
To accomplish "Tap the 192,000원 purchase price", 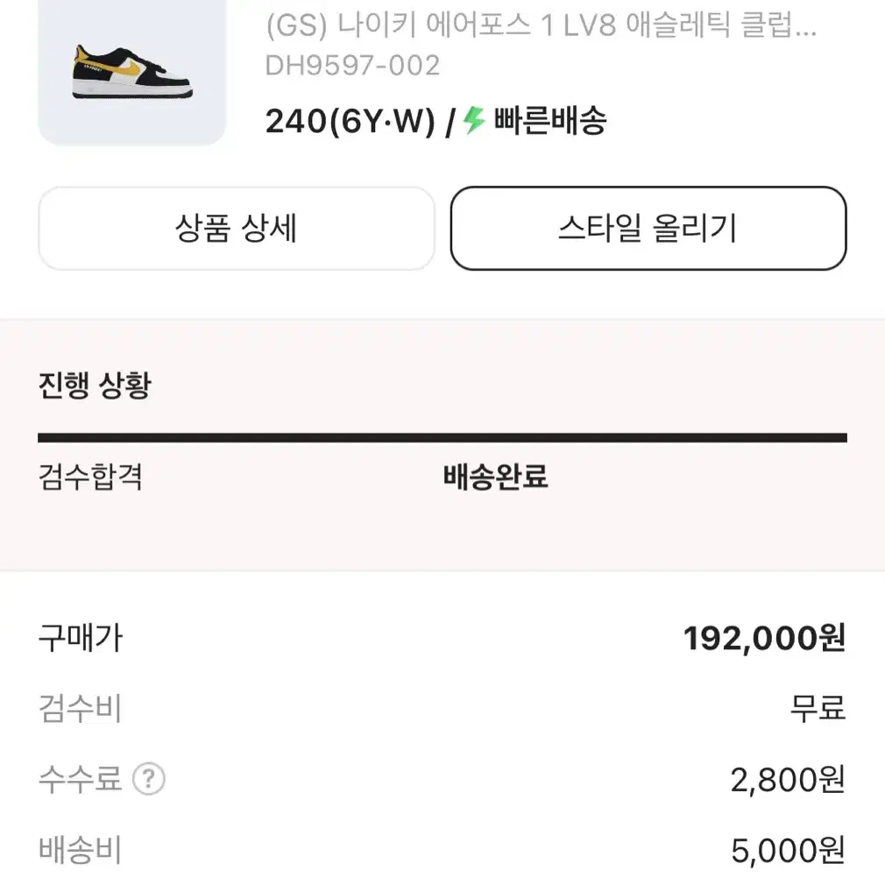I will click(765, 639).
